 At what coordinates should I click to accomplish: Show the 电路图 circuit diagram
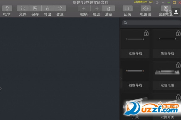[146, 9]
